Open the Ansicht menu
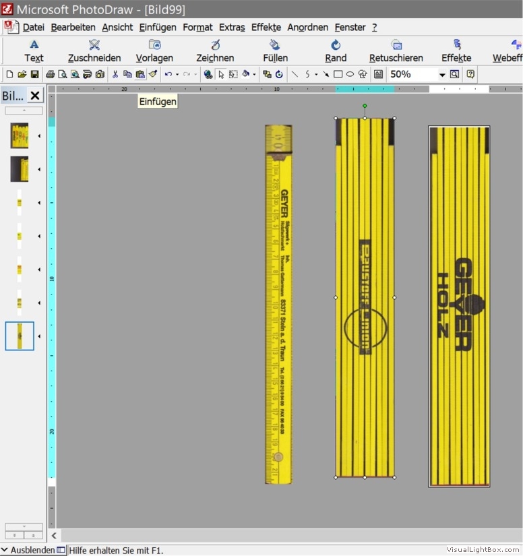 [x=117, y=28]
